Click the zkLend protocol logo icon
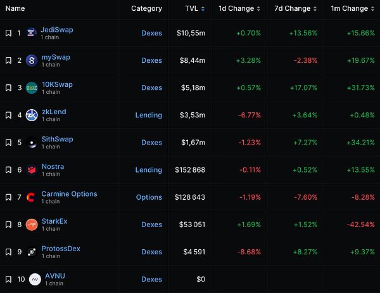Viewport: 380px width, 293px height. tap(32, 115)
